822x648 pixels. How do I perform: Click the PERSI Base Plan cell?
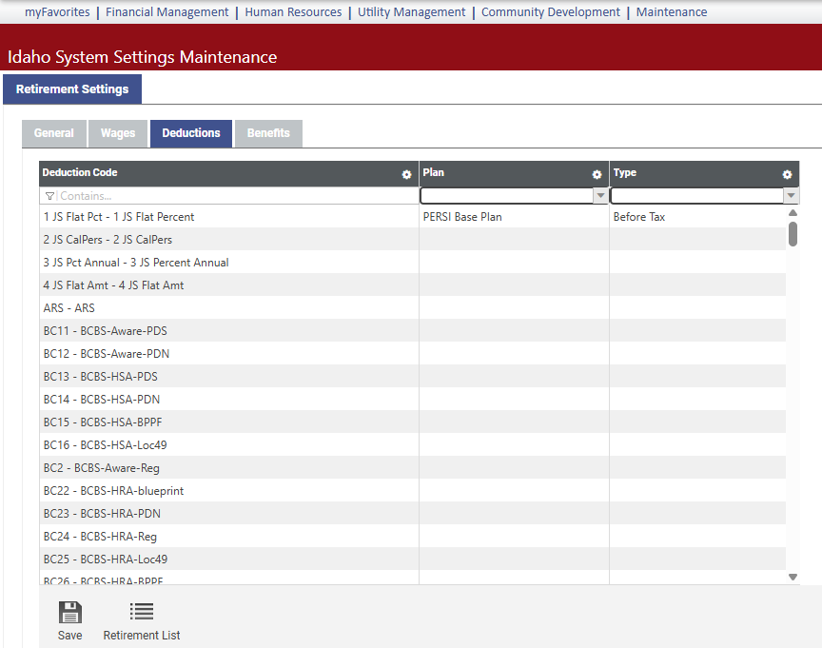(515, 217)
